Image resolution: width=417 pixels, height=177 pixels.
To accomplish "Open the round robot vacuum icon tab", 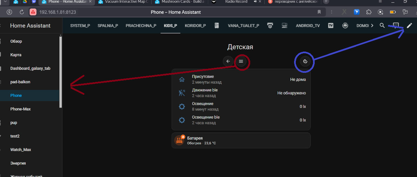I will point(345,25).
